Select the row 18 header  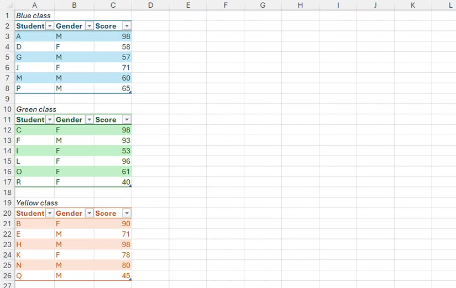[7, 193]
